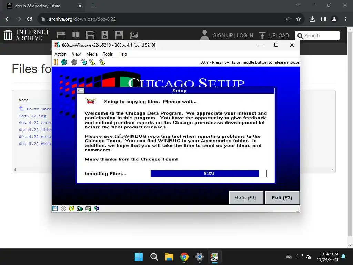Viewport: 353px width, 265px height.
Task: Click SIGN UP | LOG IN link
Action: coord(233,36)
